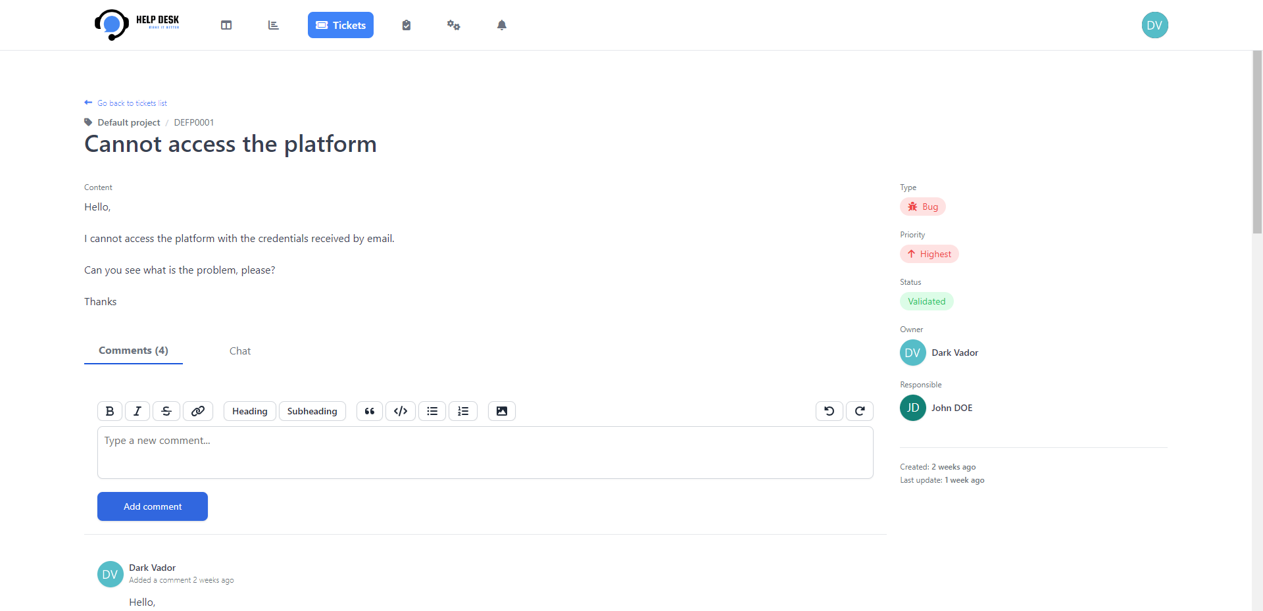Apply Heading style
The image size is (1263, 611).
point(250,411)
